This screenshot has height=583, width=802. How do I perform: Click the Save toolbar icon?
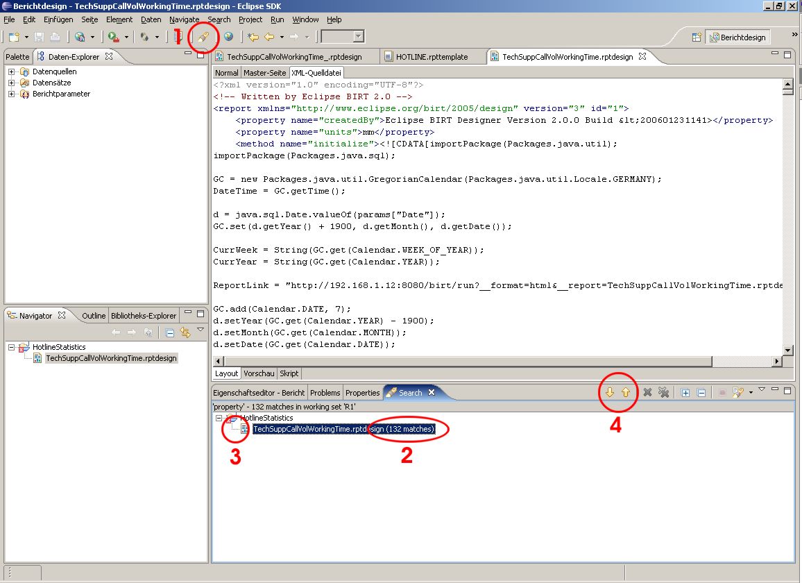coord(40,37)
